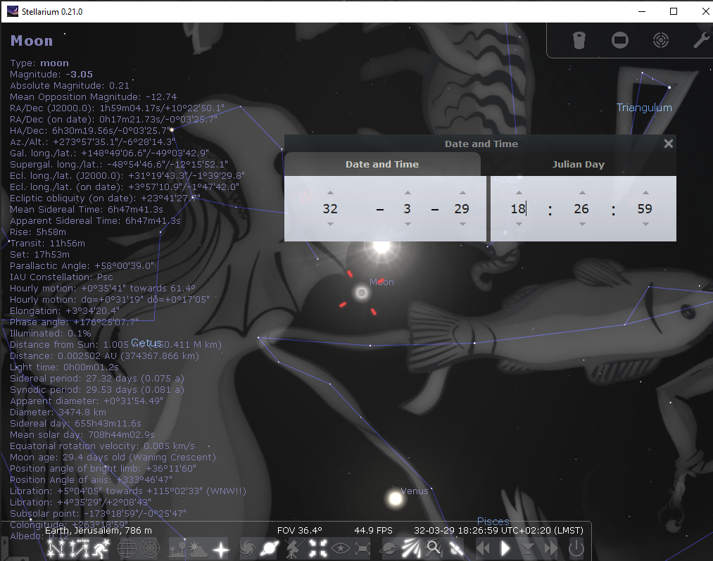The width and height of the screenshot is (713, 561).
Task: Switch to the Julian Day tab
Action: [x=578, y=164]
